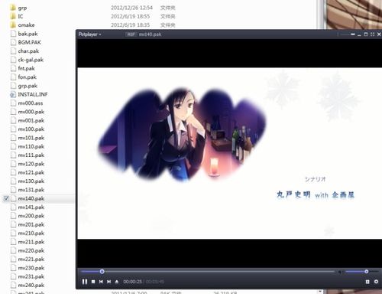
Task: Open the playlist panel icon
Action: (x=367, y=282)
